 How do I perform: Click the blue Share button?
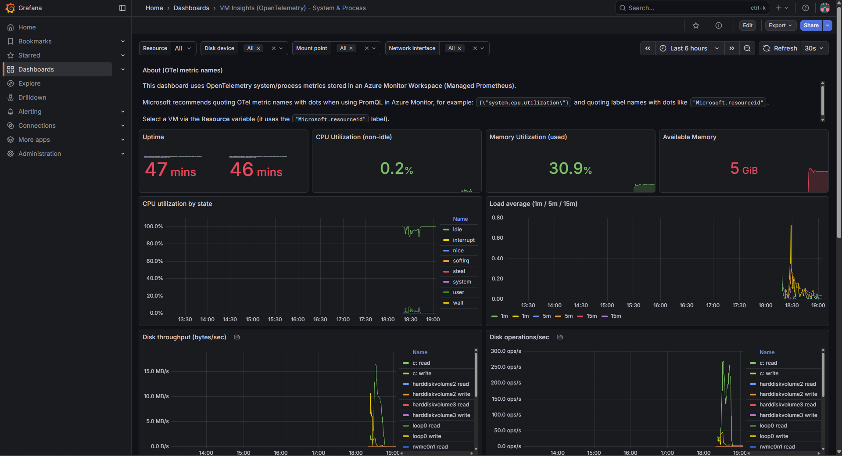811,25
